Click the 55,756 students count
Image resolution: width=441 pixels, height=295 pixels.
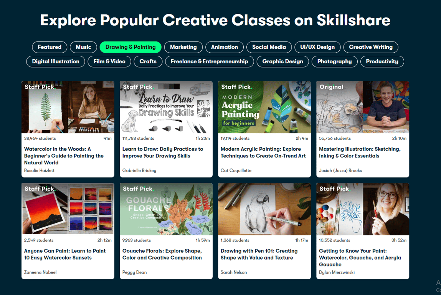point(335,138)
